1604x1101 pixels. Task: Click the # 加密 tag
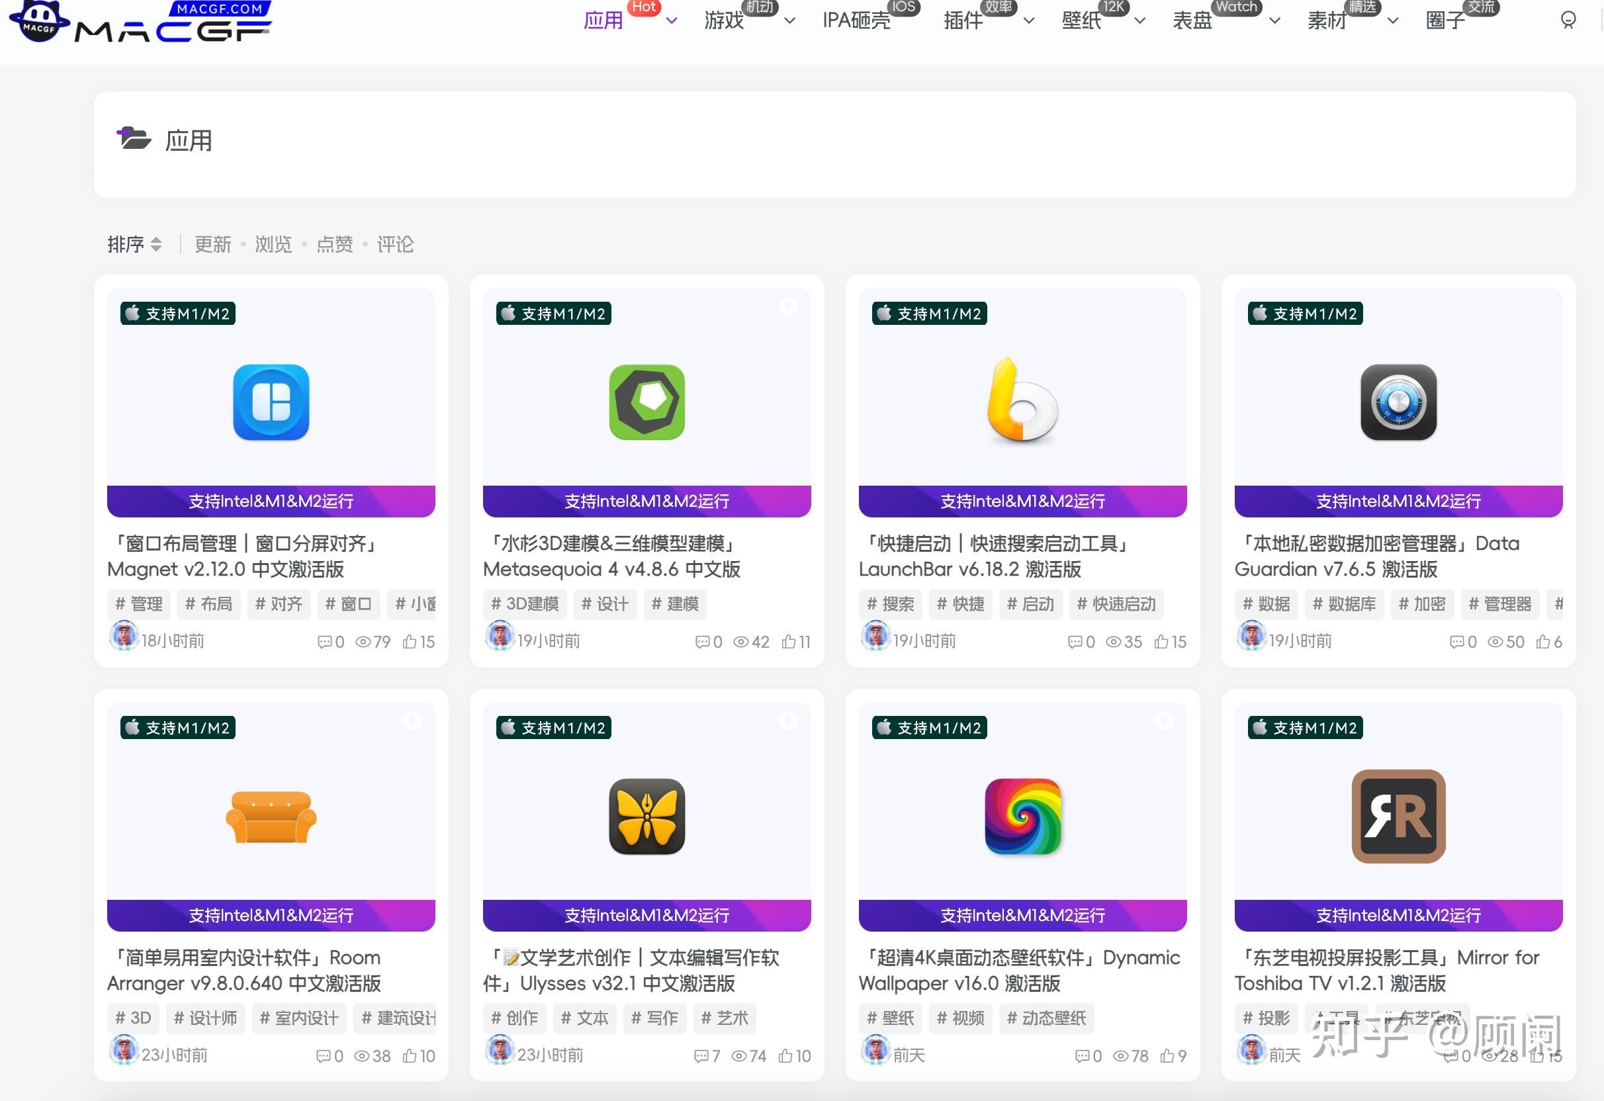[1422, 604]
